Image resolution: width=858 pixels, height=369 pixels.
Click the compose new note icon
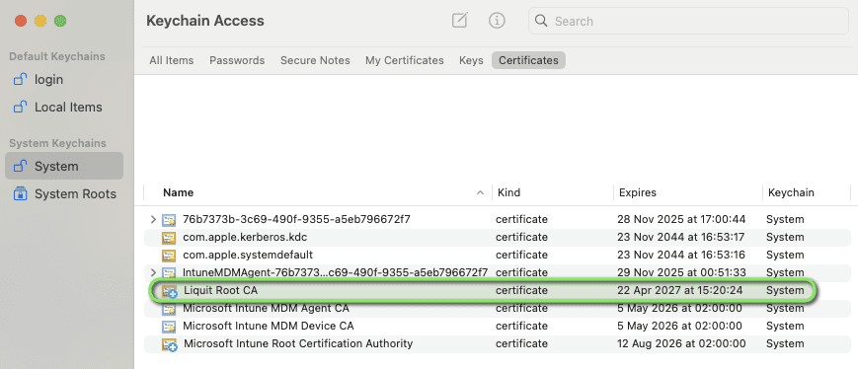[460, 21]
